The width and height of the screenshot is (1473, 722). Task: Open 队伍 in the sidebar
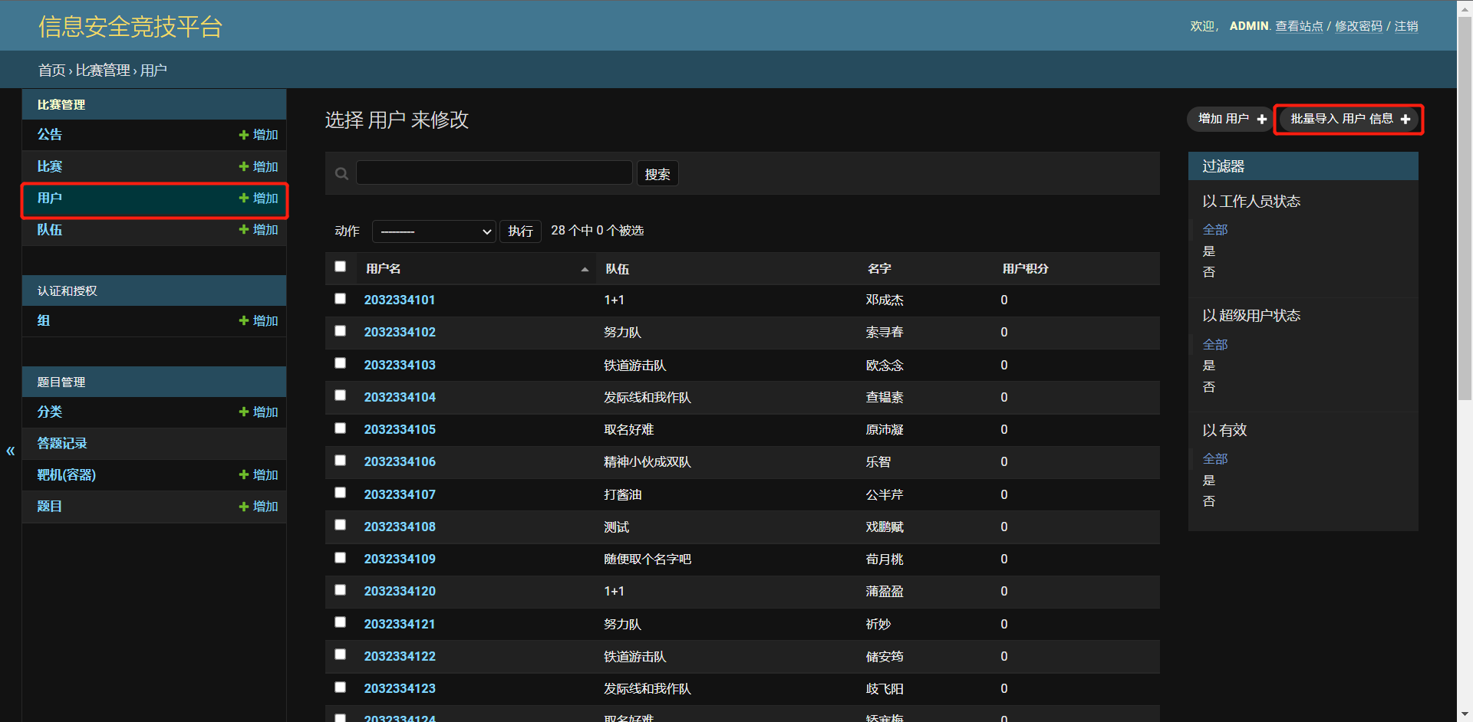click(50, 229)
